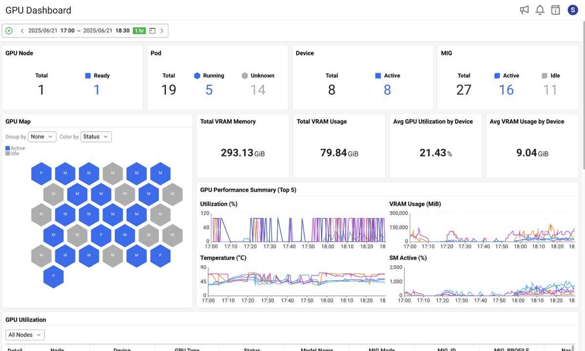Click the green 1 hr range badge
This screenshot has height=351, width=585.
(x=139, y=31)
